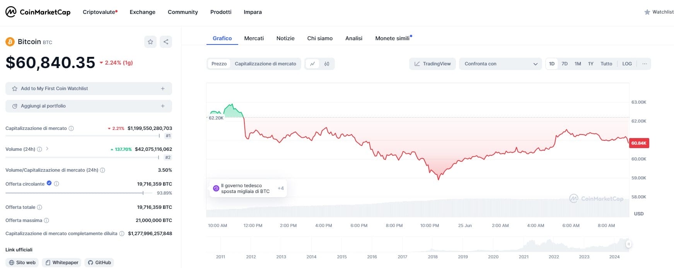Viewport: 674px width, 268px height.
Task: Click the timeline range slider handle
Action: (x=629, y=244)
